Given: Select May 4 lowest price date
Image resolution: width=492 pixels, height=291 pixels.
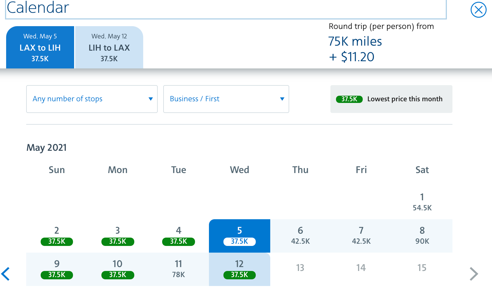Looking at the screenshot, I should 179,236.
